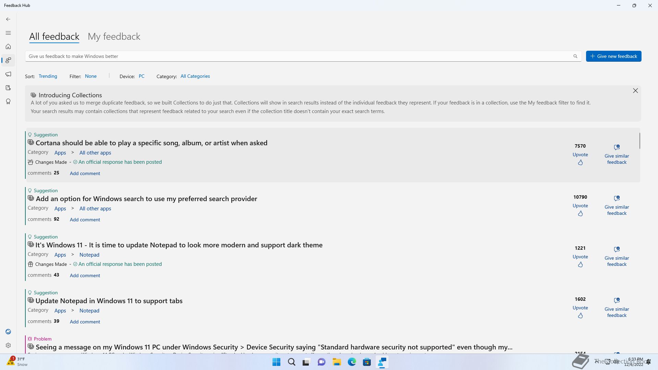Screen dimensions: 658x370
Task: Open the Standard hardware security problem title
Action: (274, 347)
